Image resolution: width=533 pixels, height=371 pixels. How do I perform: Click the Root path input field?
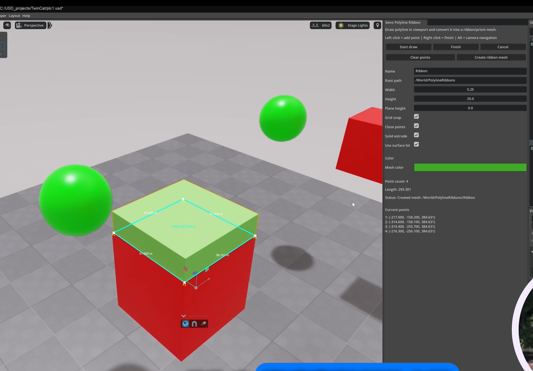coord(470,80)
